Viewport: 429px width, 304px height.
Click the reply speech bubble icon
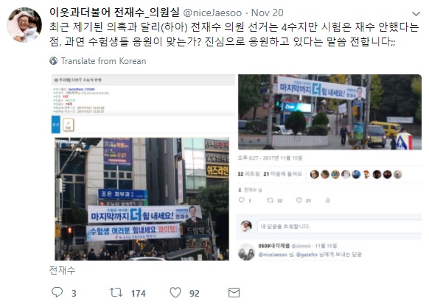point(57,292)
